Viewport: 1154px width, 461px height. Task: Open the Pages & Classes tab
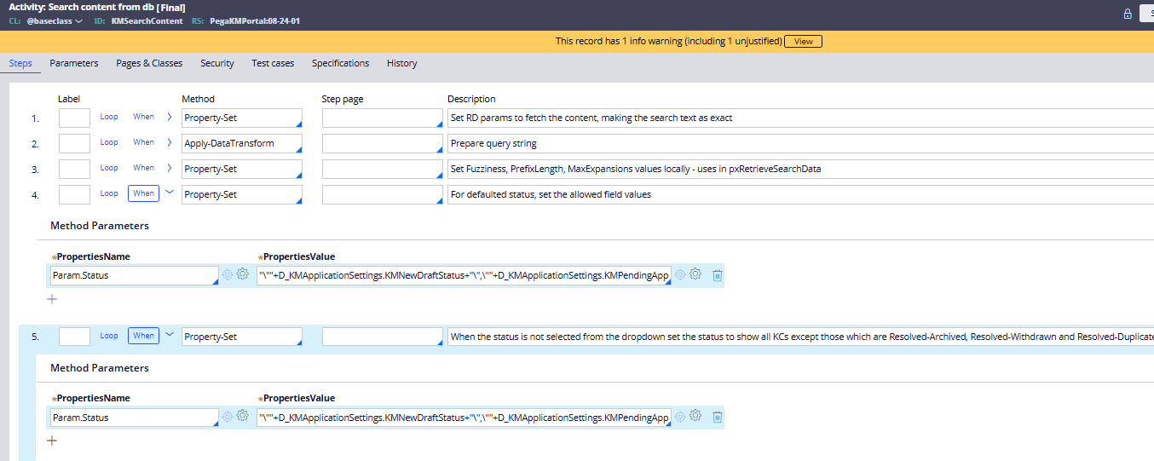click(149, 63)
